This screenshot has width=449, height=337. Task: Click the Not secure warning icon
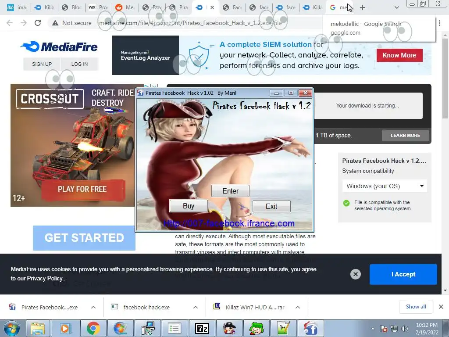pyautogui.click(x=55, y=23)
